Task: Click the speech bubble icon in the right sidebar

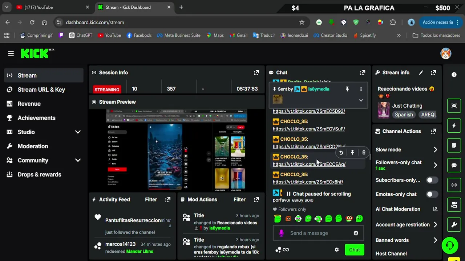Action: [454, 165]
